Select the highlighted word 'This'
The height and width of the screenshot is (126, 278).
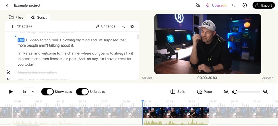pyautogui.click(x=21, y=40)
